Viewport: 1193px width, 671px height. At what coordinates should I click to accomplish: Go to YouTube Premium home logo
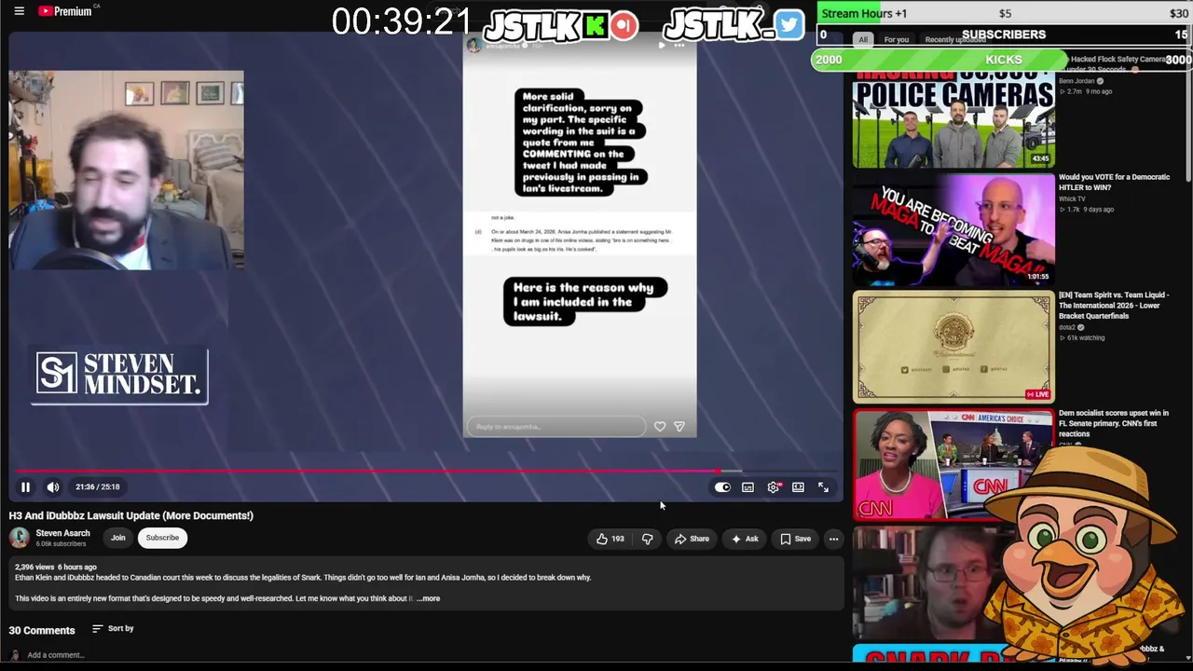tap(65, 11)
